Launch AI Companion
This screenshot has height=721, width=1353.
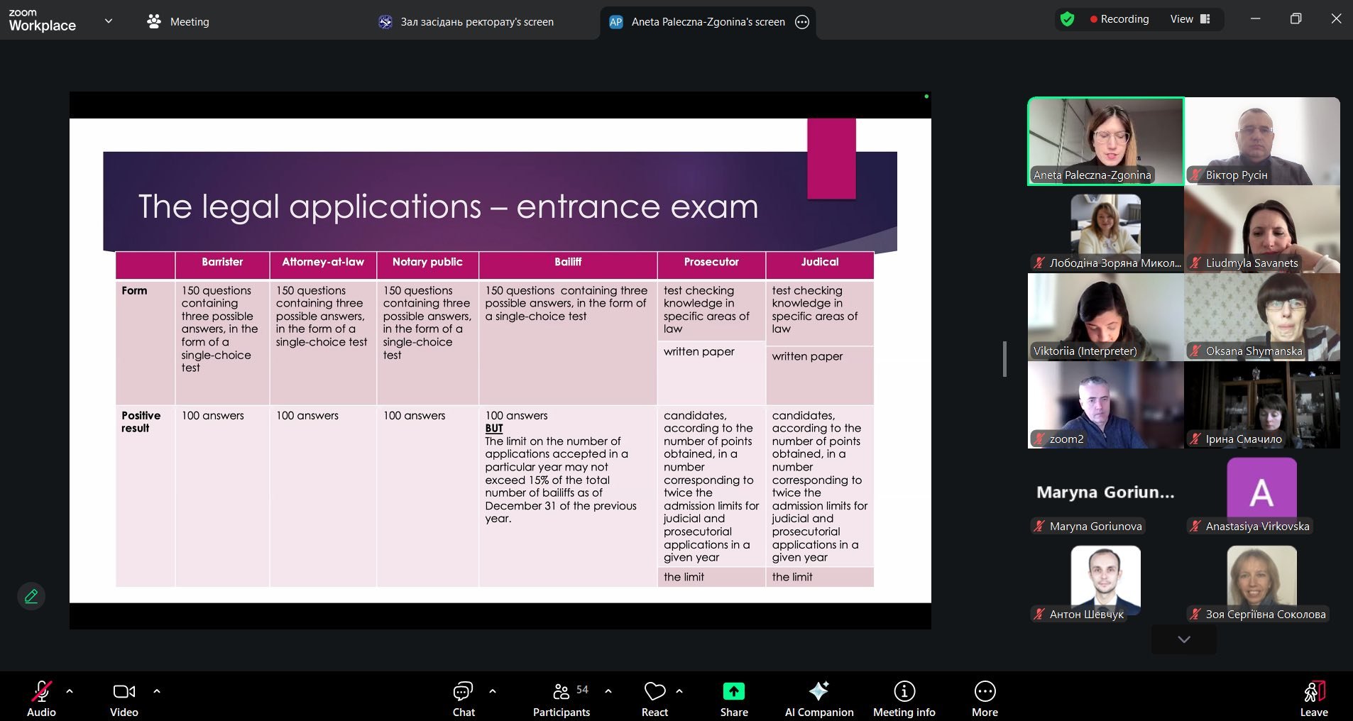818,698
